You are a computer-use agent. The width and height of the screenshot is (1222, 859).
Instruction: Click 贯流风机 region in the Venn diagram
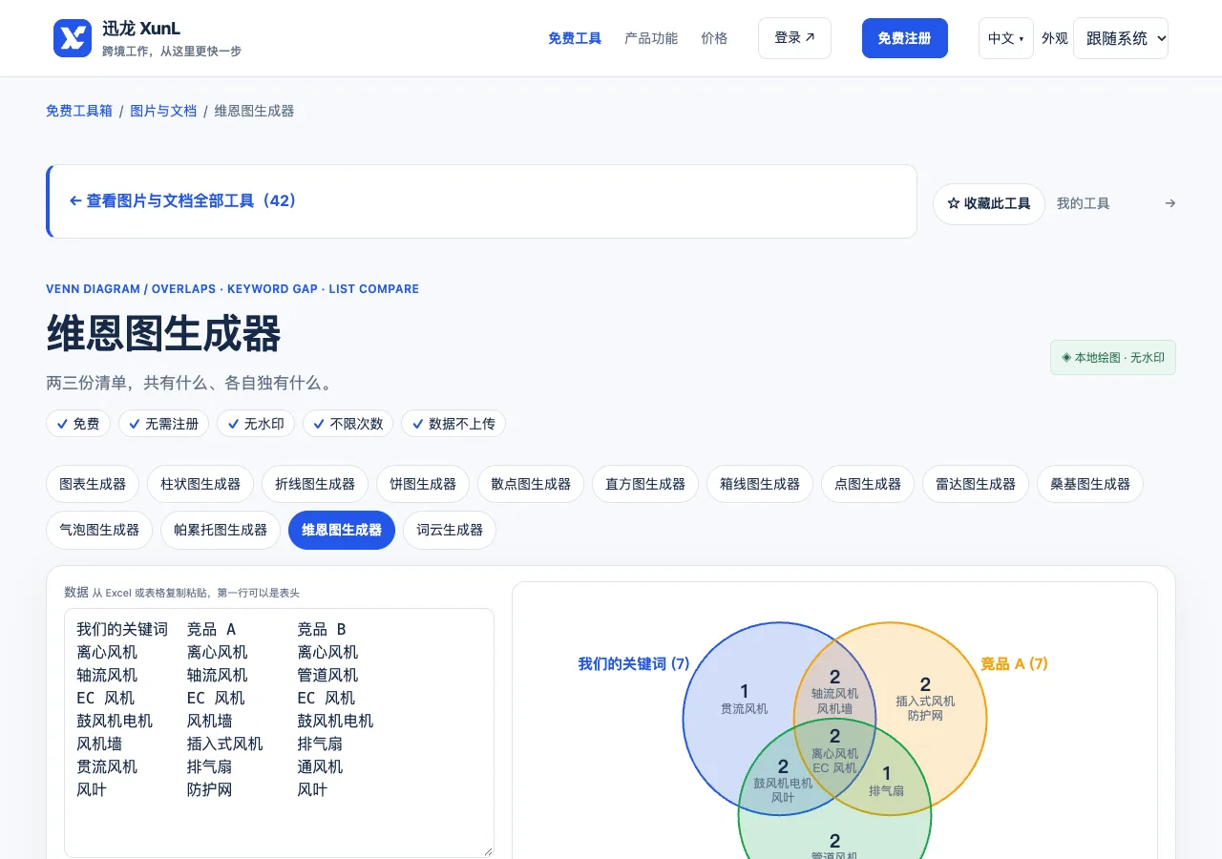coord(745,709)
